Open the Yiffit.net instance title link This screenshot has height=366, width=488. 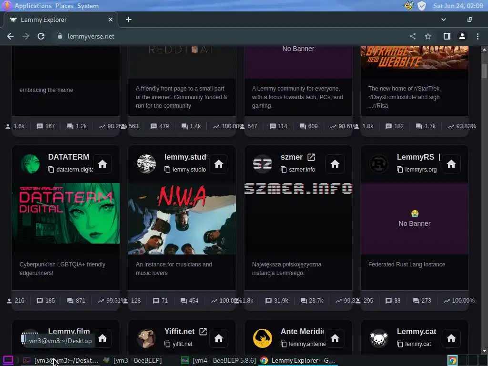pyautogui.click(x=180, y=332)
